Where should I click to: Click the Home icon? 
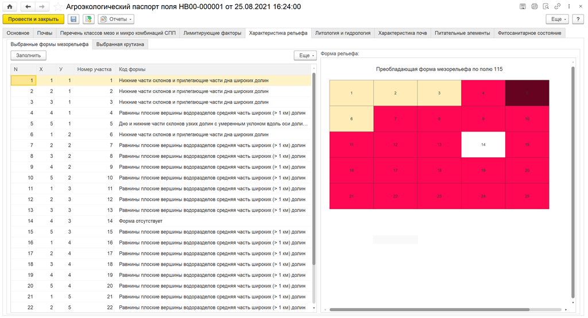click(x=10, y=6)
